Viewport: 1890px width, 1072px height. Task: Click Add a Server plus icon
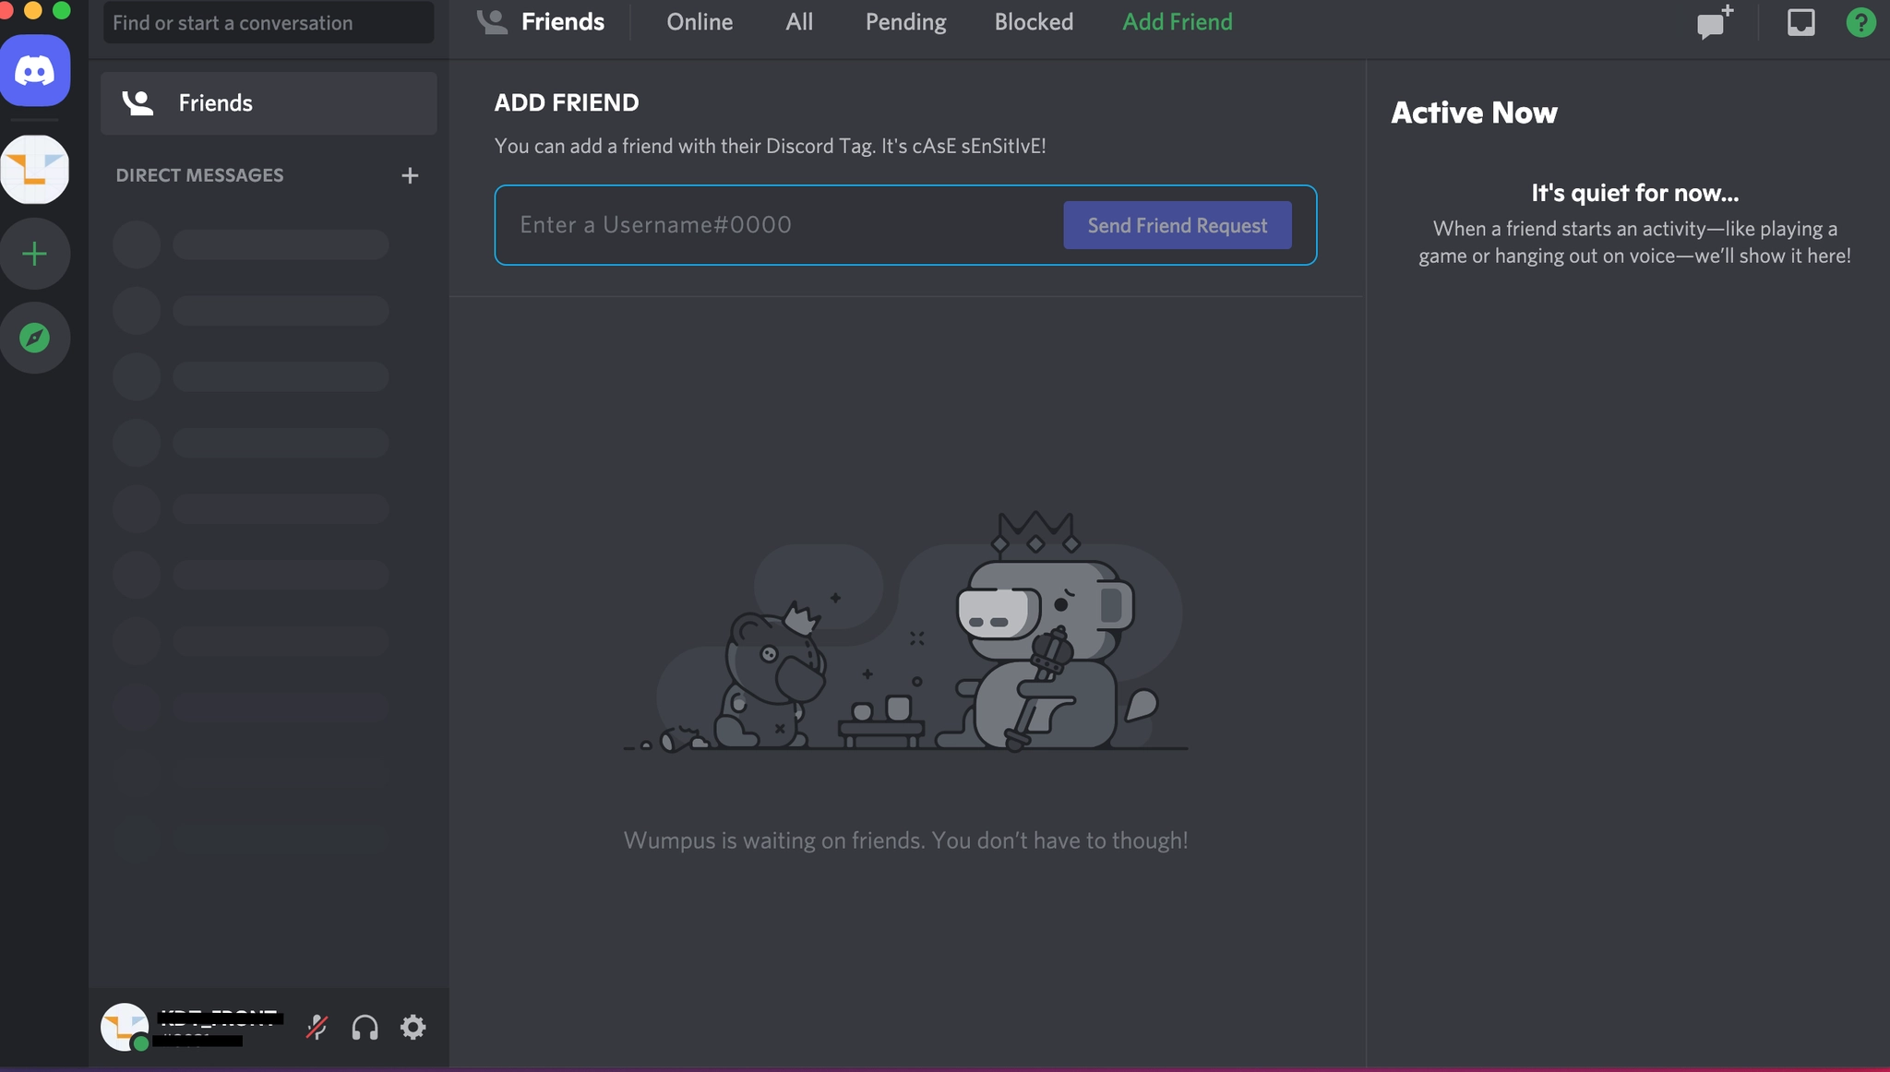tap(35, 254)
